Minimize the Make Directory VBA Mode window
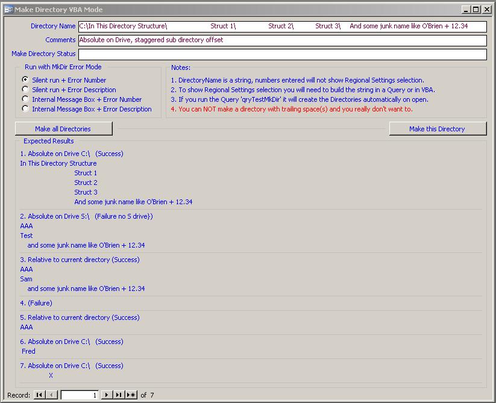Viewport: 496px width, 403px height. (465, 10)
